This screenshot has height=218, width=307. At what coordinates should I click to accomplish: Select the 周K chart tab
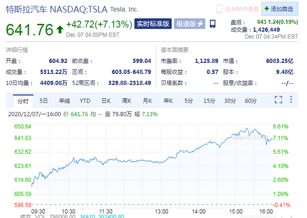[x=127, y=101]
